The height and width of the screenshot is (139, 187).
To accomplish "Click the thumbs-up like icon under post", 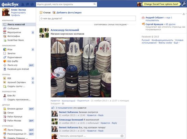I will tap(53, 107).
